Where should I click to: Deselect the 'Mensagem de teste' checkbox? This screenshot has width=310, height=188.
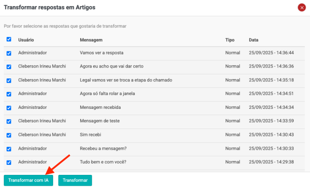point(9,122)
